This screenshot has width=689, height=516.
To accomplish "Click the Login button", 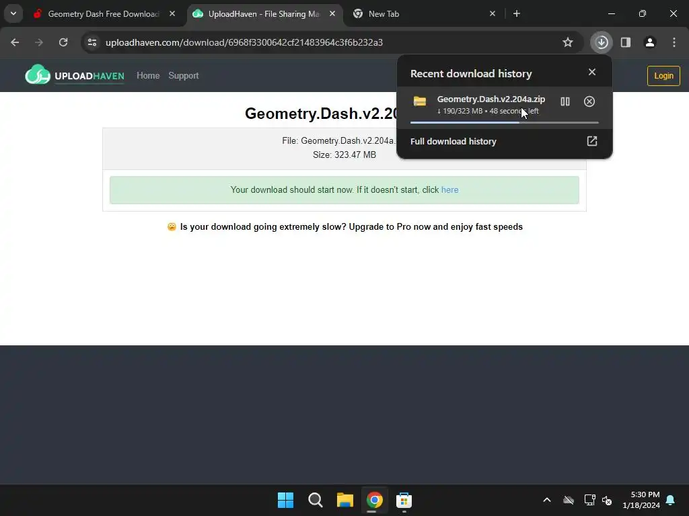I will [663, 76].
